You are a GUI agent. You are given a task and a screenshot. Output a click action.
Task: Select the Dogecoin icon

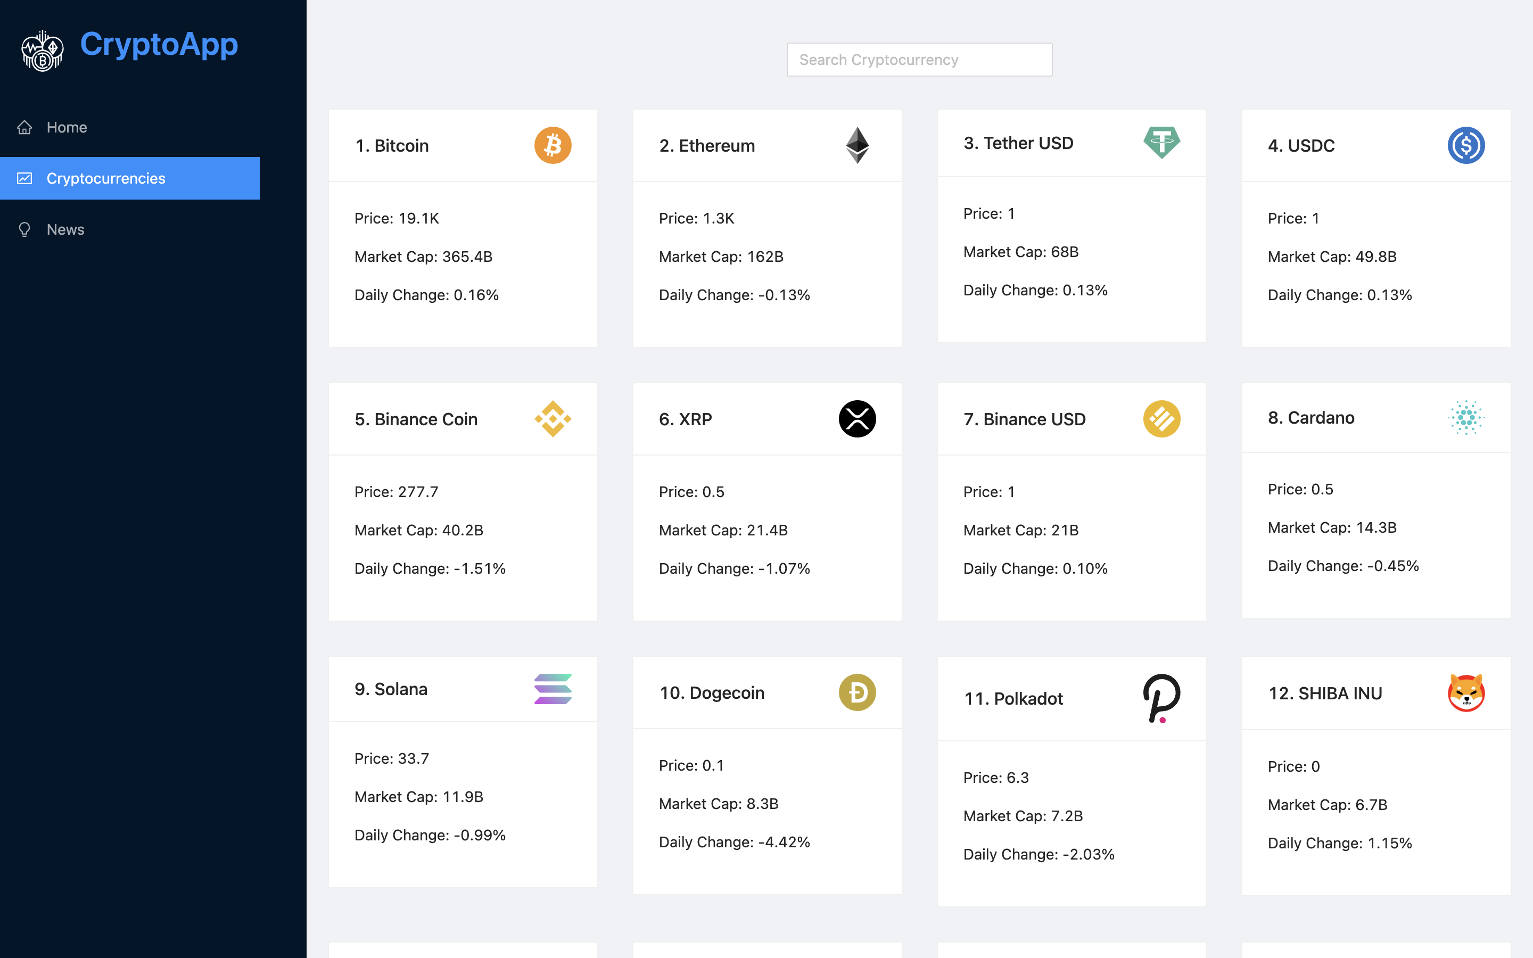tap(857, 692)
